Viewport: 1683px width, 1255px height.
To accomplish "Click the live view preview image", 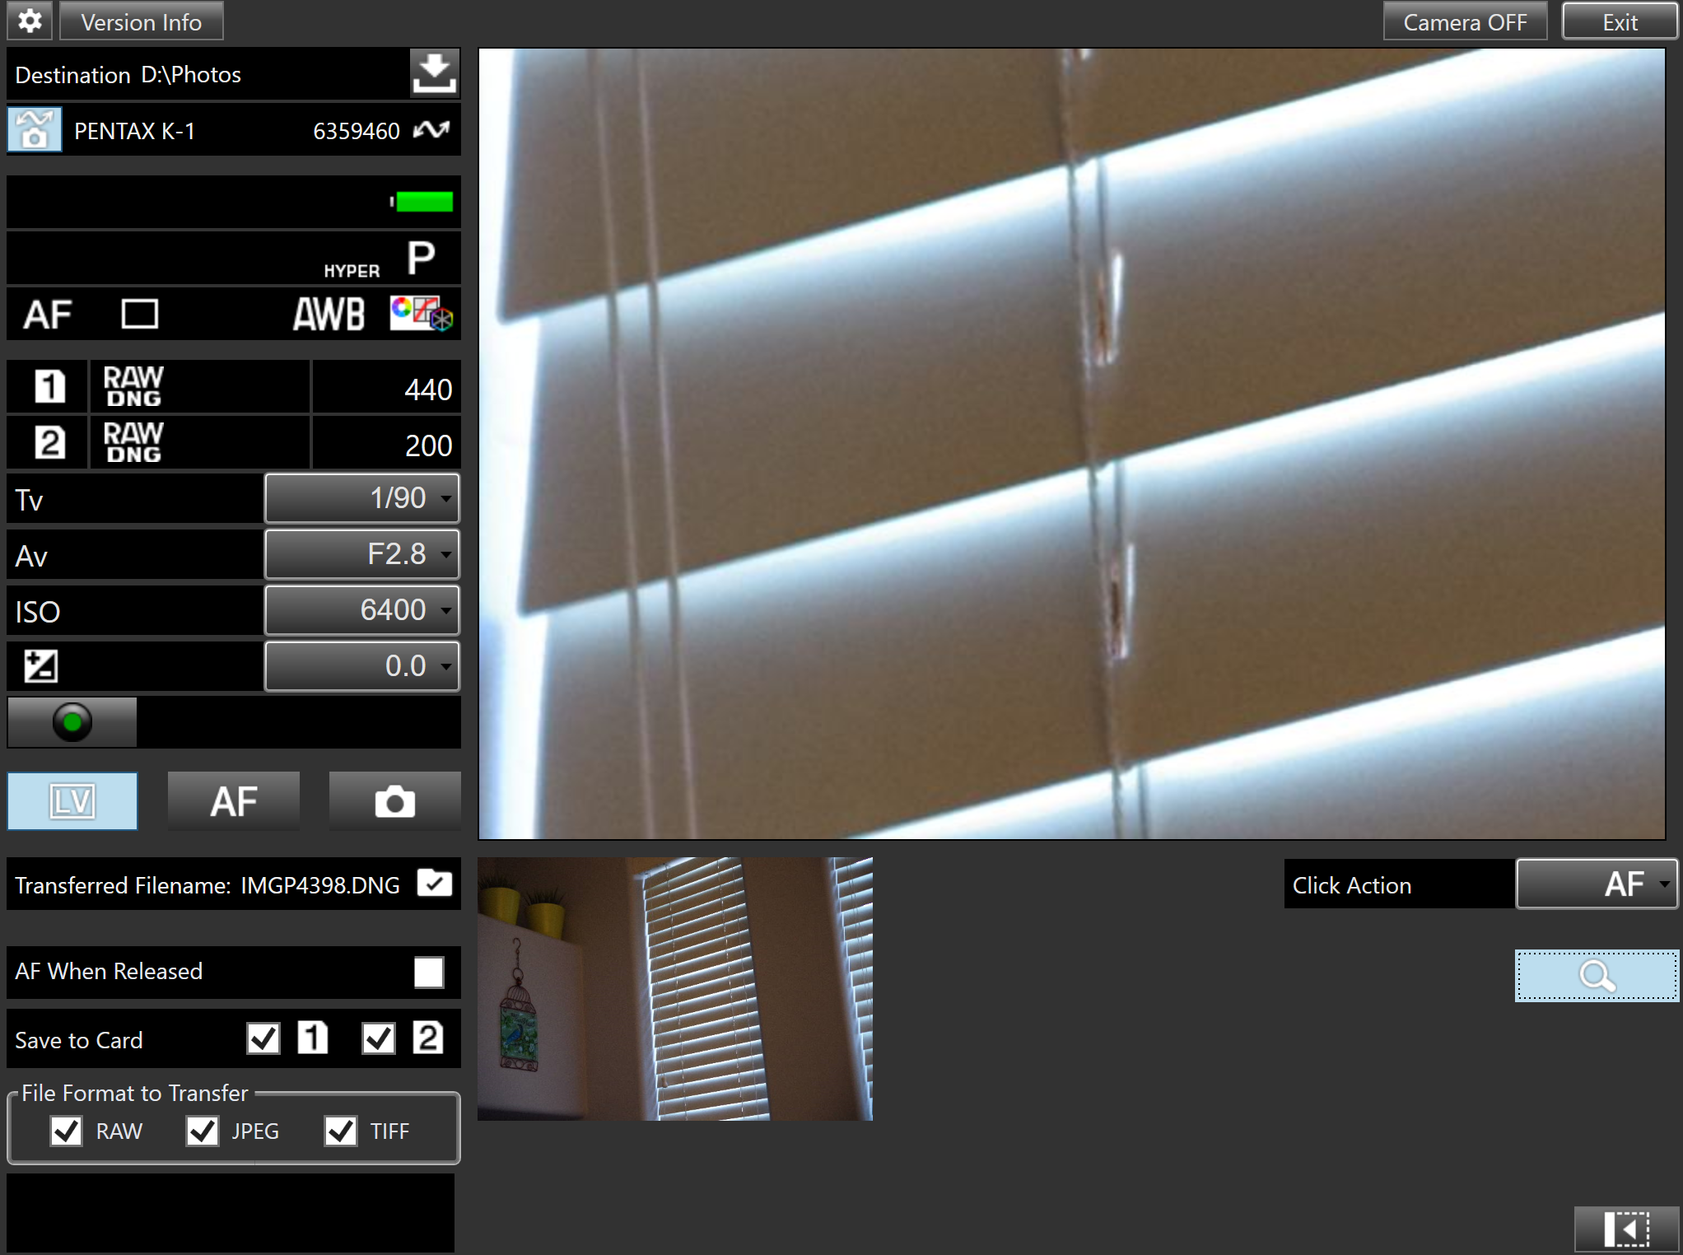I will [x=1072, y=444].
